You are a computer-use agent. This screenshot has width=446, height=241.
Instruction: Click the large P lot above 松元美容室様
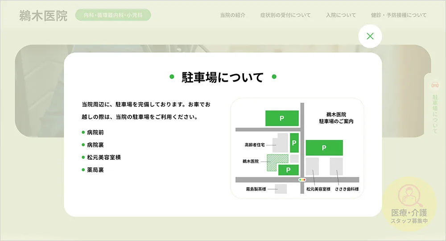[x=324, y=148]
